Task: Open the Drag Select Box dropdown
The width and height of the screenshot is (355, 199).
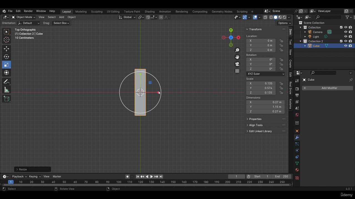Action: point(61,23)
